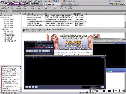Sort by the 제목 column header
Screen dimensions: 126x94
click(59, 14)
